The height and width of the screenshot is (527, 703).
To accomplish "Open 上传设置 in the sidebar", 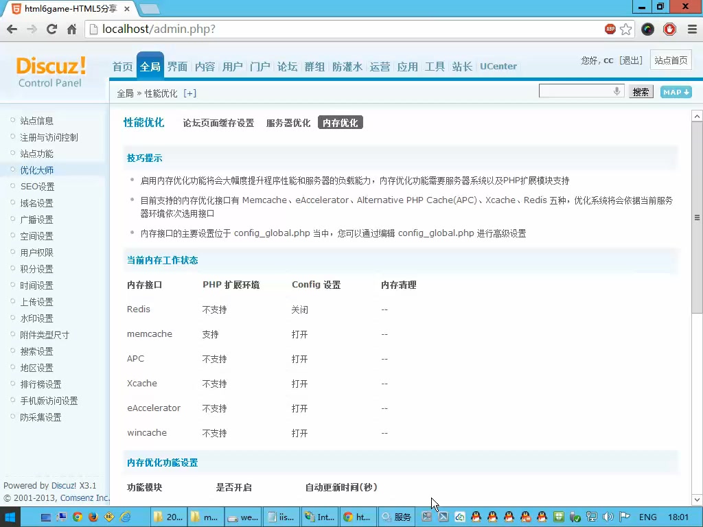I will tap(37, 302).
